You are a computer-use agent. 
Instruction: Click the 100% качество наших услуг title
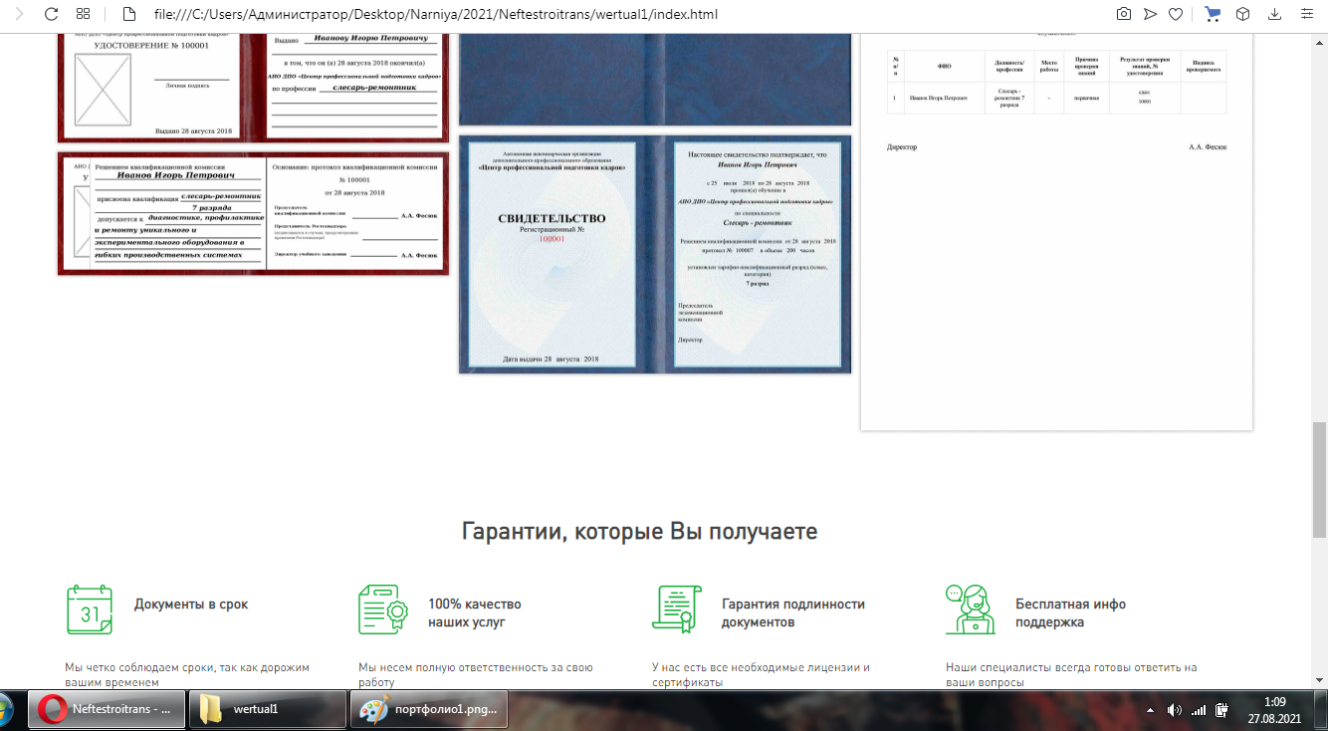point(475,613)
